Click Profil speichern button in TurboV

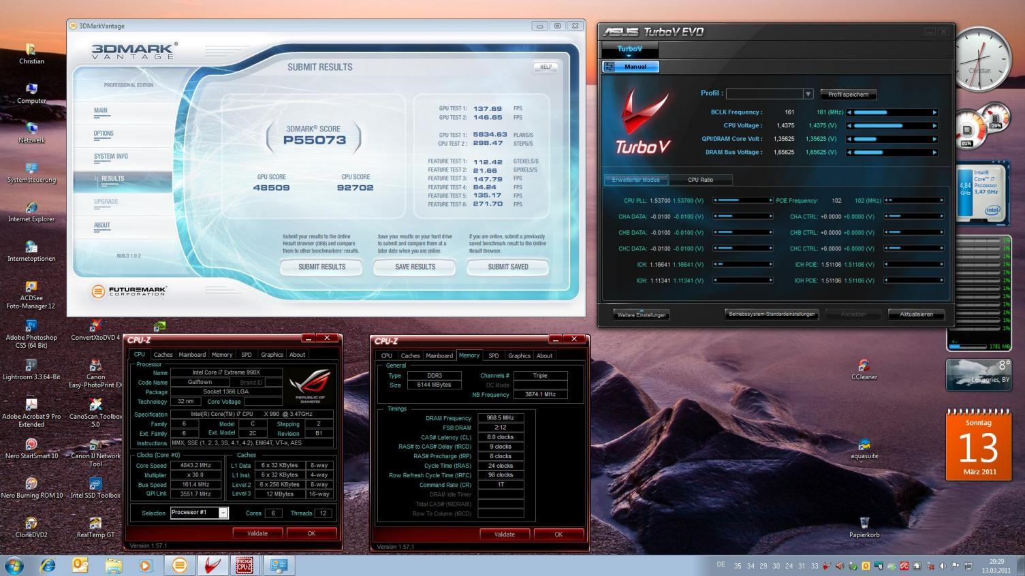tap(848, 95)
